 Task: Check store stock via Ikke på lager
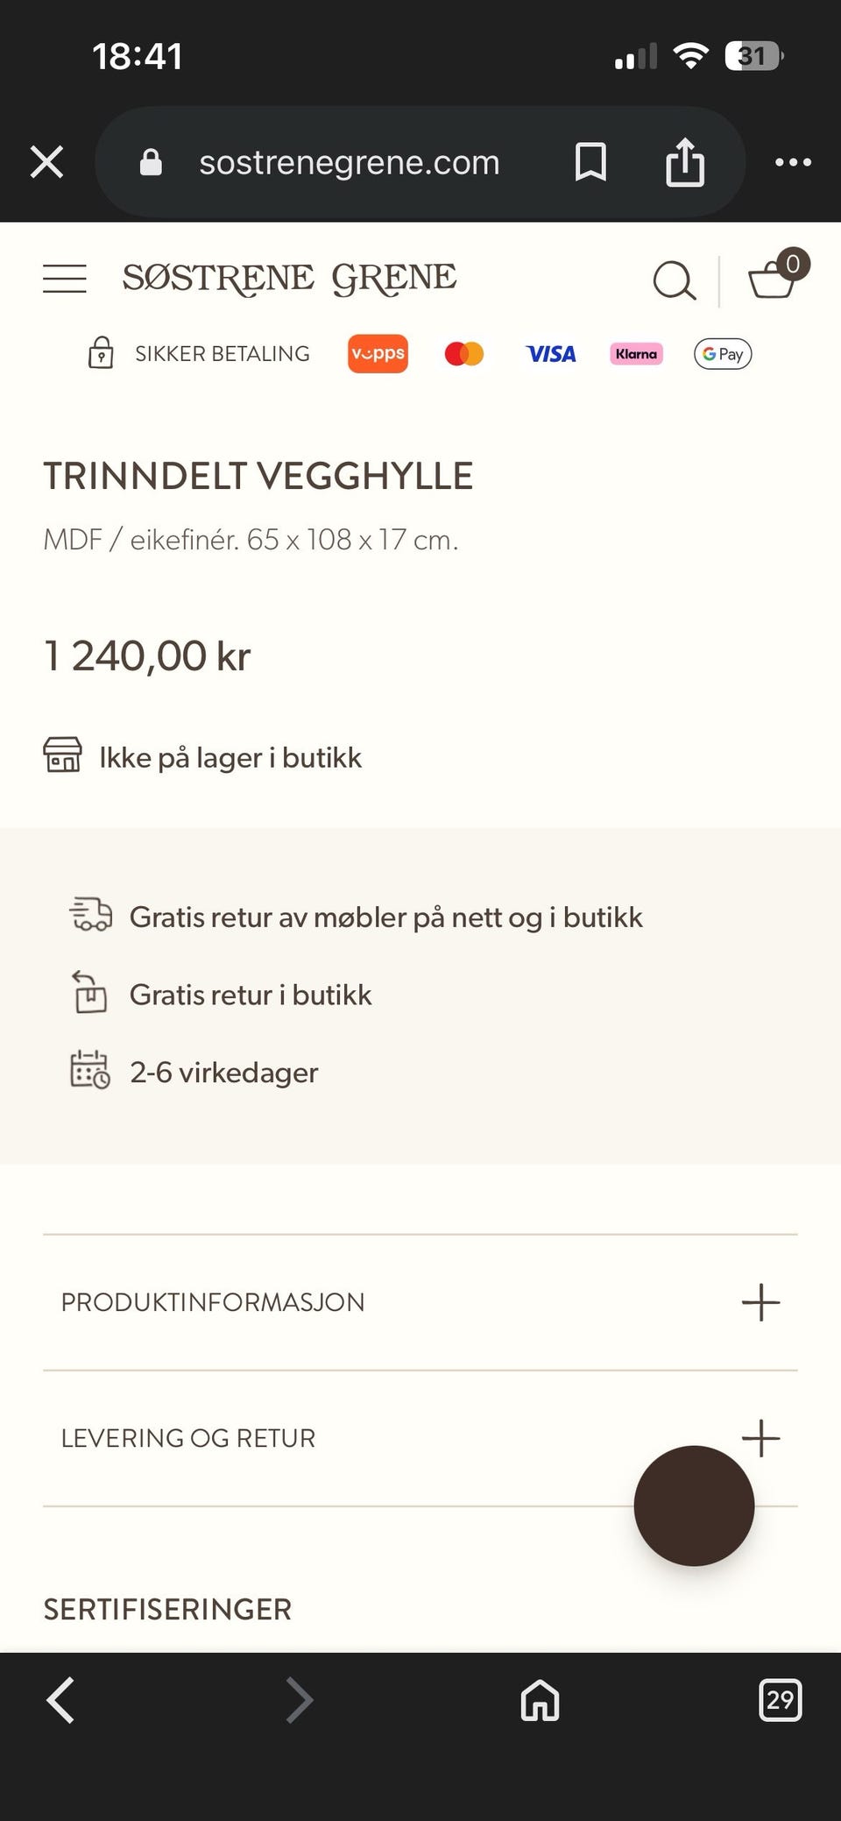(x=230, y=757)
